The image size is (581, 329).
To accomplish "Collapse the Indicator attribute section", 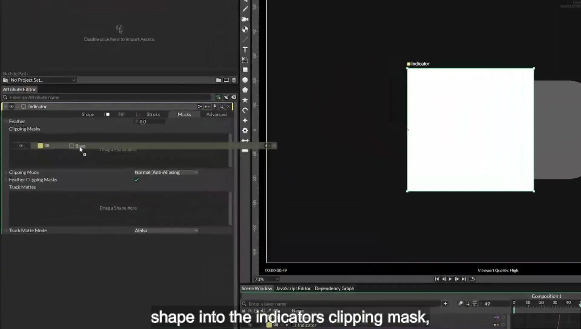I will (x=5, y=106).
